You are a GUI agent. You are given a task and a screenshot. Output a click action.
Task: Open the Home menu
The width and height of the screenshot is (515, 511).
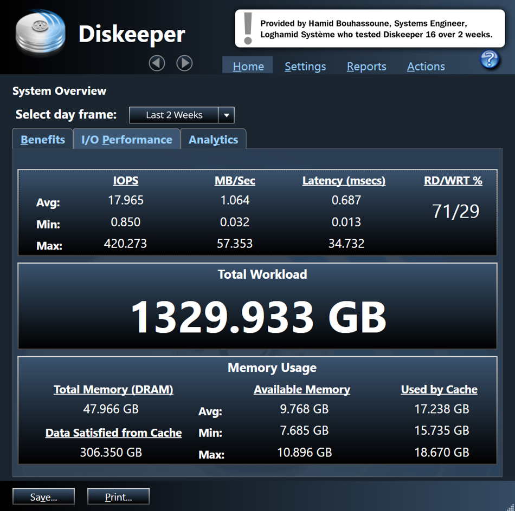point(248,66)
